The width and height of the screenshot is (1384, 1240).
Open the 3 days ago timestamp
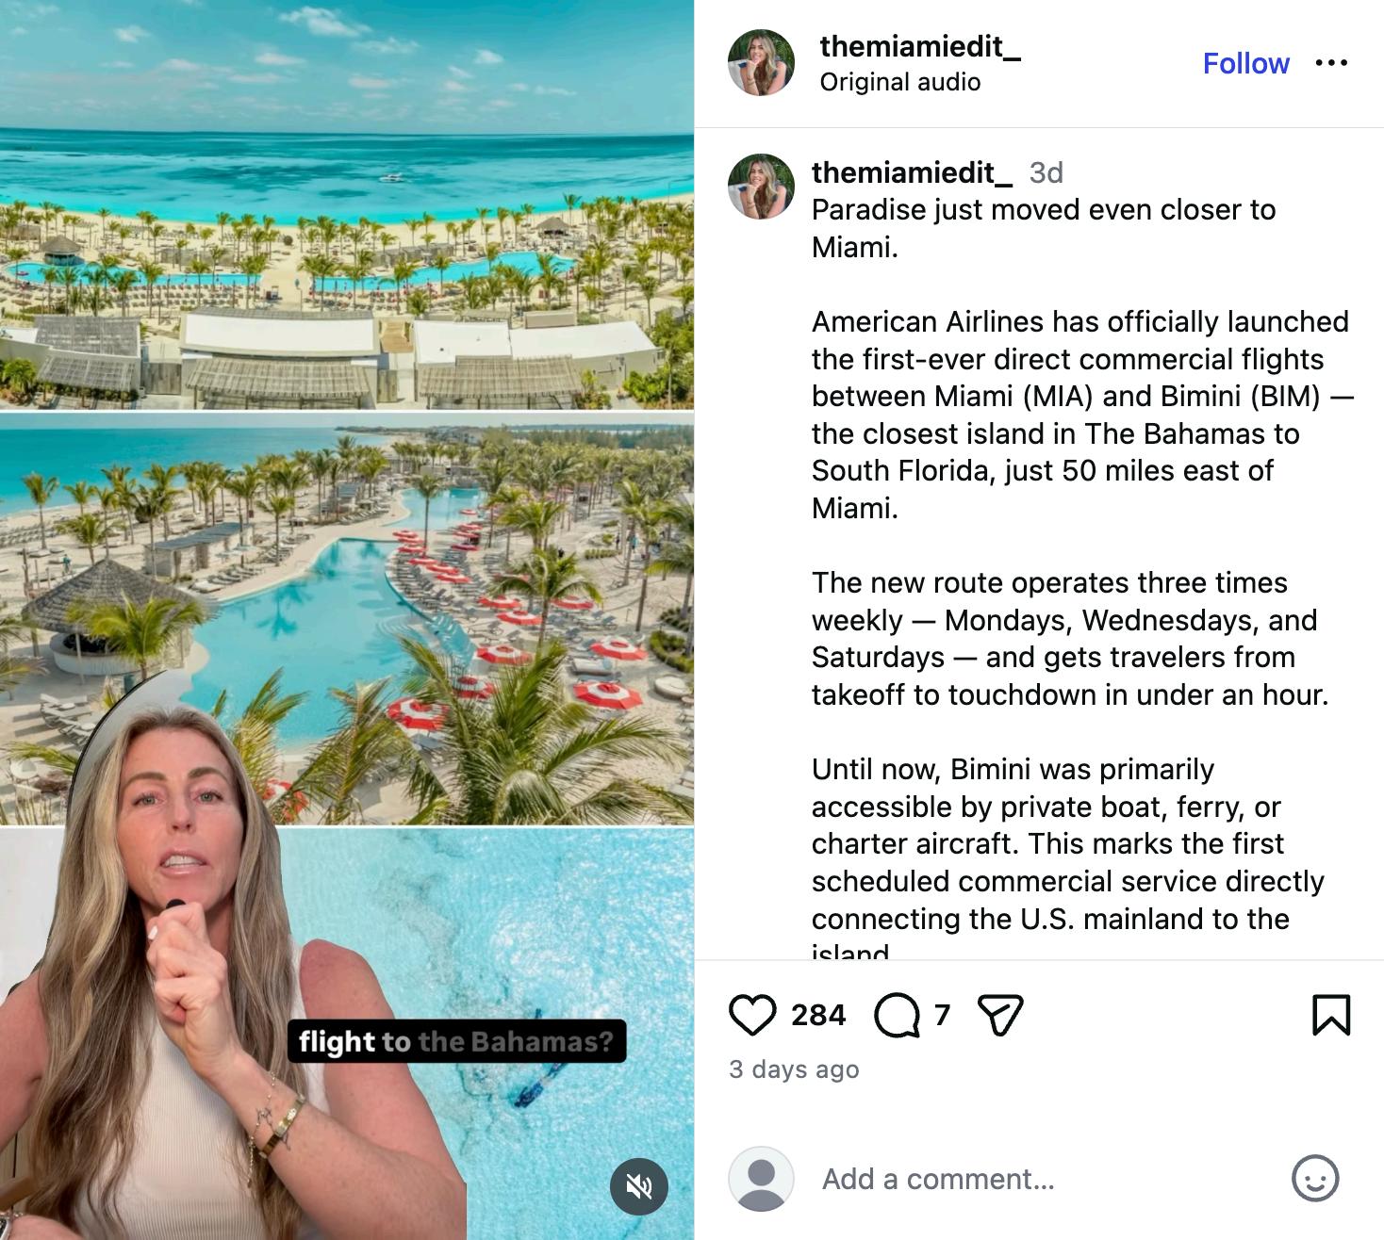click(x=794, y=1069)
